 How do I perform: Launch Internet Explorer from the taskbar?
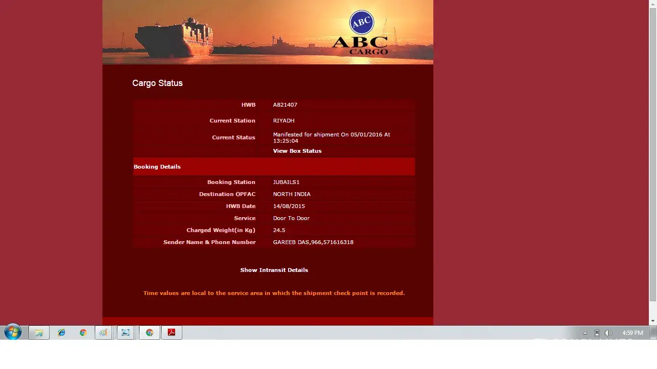coord(62,332)
